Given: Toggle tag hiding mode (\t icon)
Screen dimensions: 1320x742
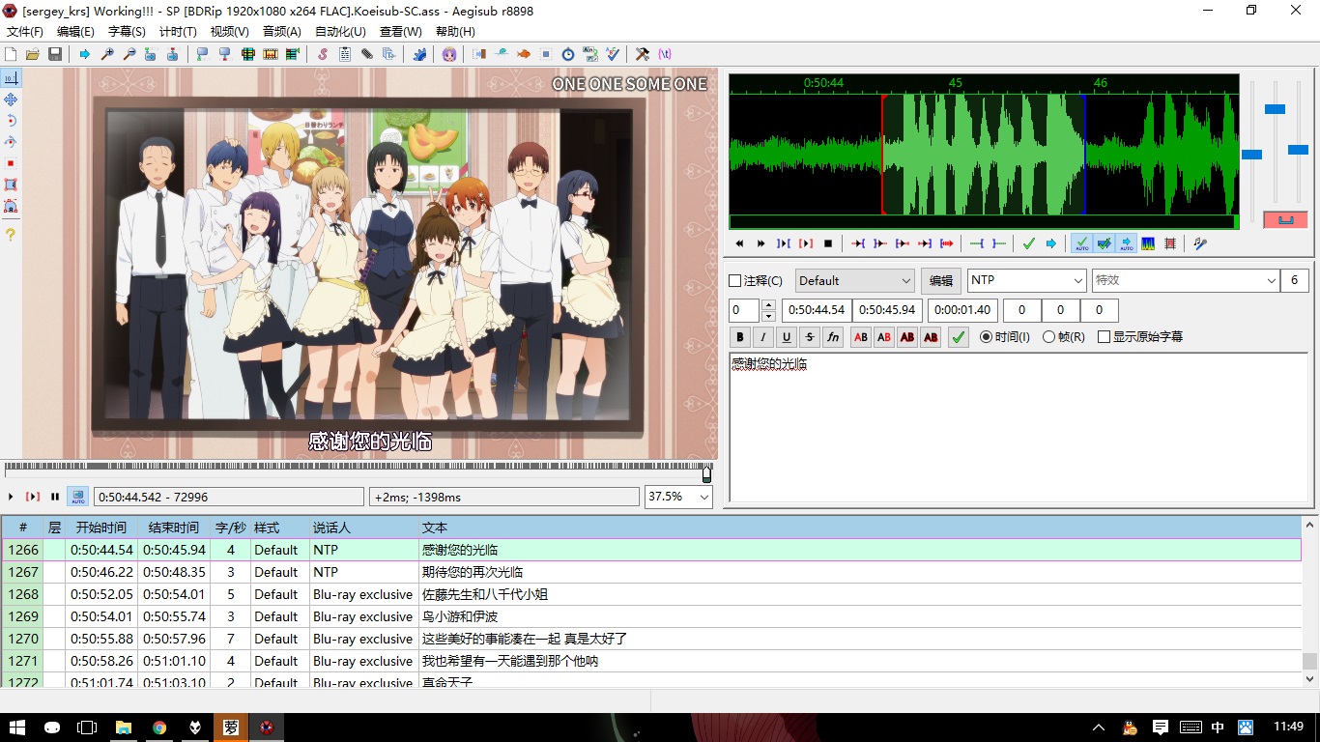Looking at the screenshot, I should (665, 54).
